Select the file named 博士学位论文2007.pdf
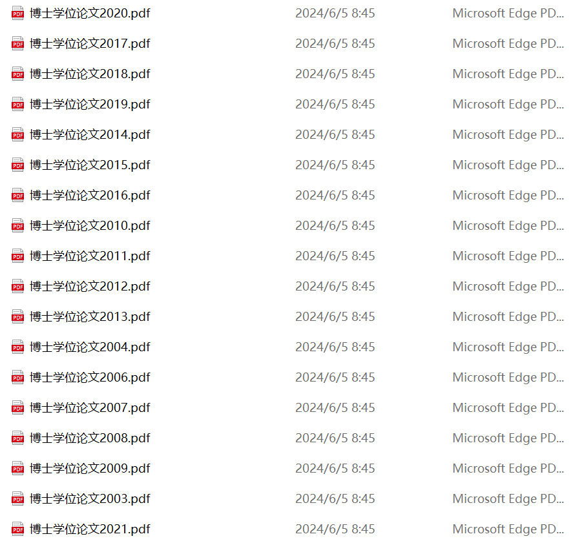The image size is (584, 543). (x=90, y=408)
